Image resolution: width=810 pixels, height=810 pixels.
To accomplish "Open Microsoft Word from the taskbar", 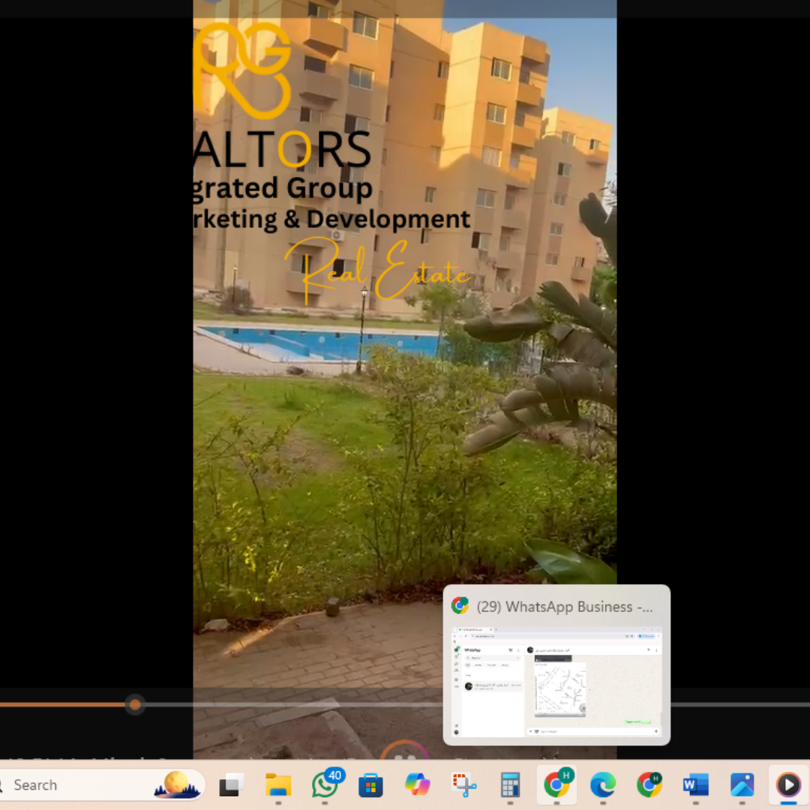I will point(696,785).
